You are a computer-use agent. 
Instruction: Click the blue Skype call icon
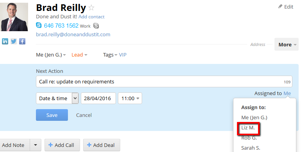(x=39, y=25)
